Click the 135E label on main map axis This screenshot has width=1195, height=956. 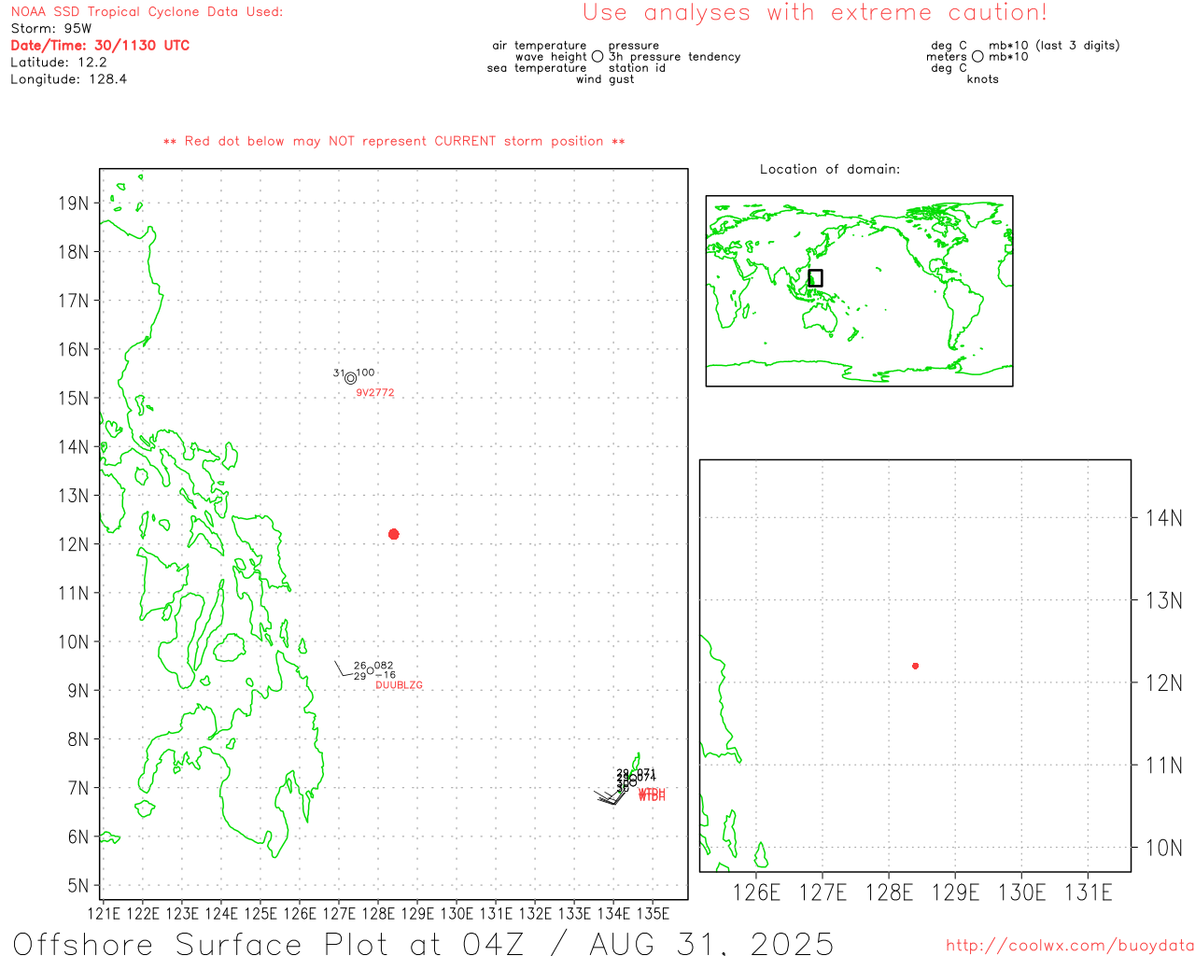click(x=652, y=913)
